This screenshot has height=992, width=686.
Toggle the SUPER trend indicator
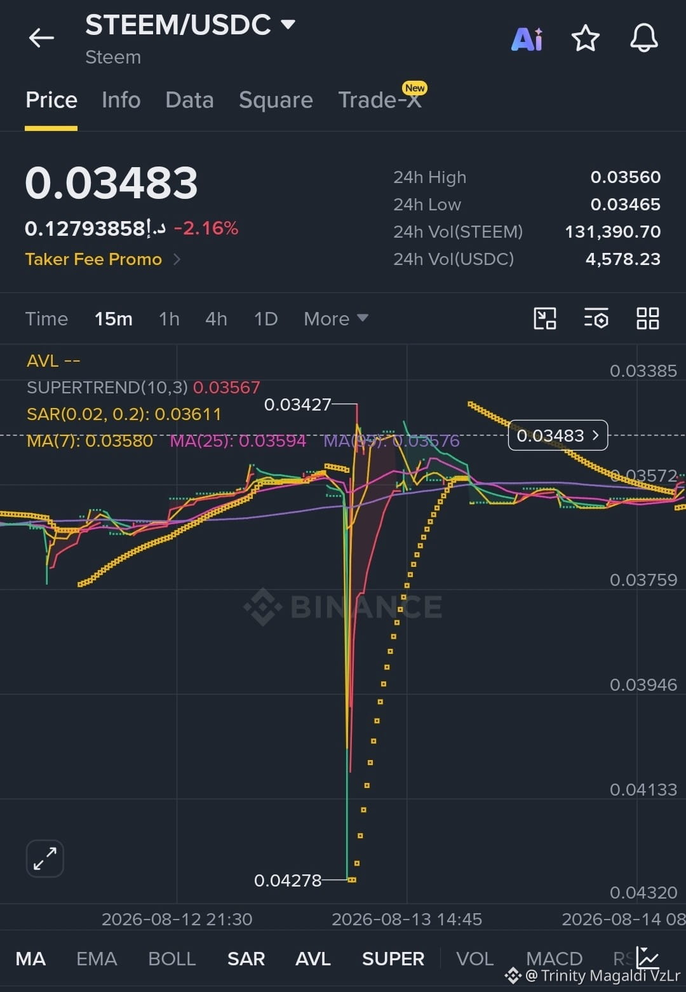pyautogui.click(x=393, y=958)
